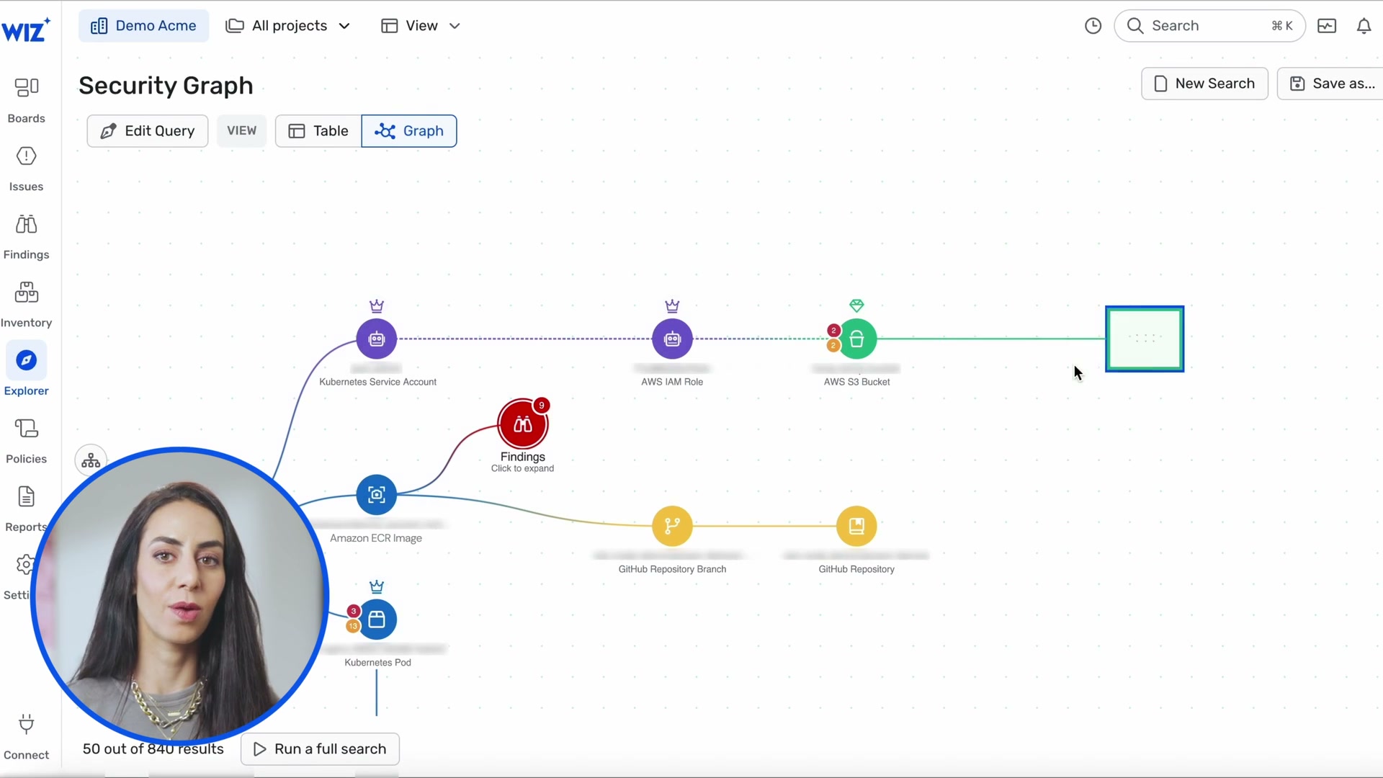Open Policies in the sidebar
Viewport: 1383px width, 778px height.
pos(27,442)
